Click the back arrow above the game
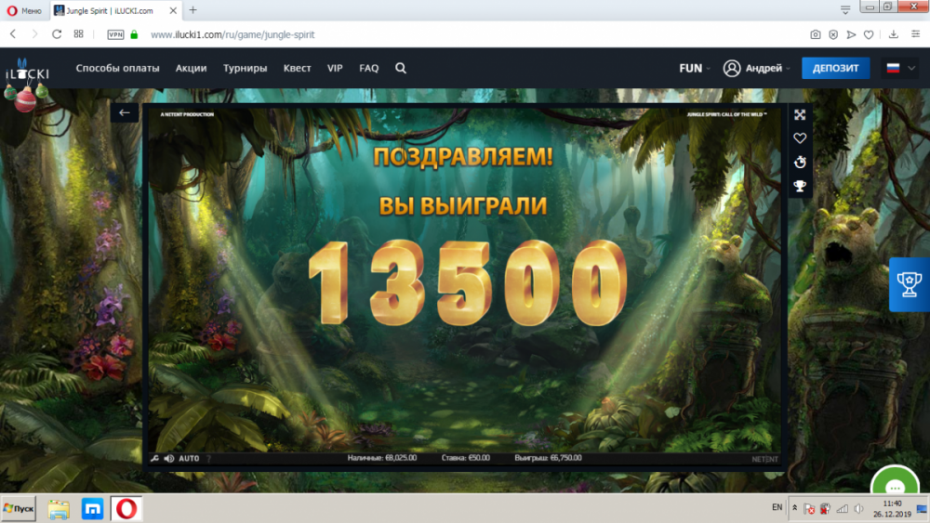Image resolution: width=930 pixels, height=523 pixels. coord(125,112)
